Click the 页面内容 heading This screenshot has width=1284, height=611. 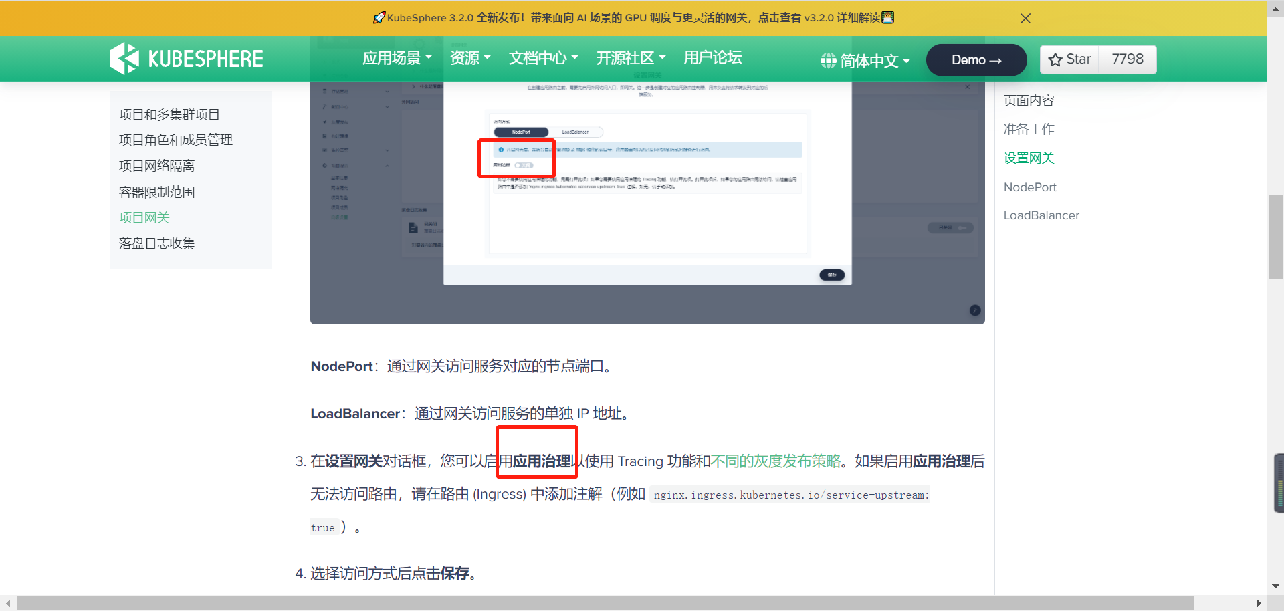(x=1029, y=100)
